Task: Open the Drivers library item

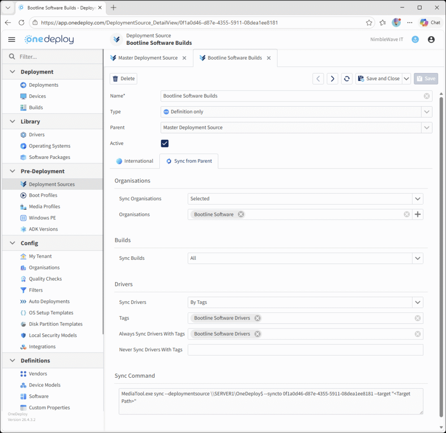Action: click(37, 134)
